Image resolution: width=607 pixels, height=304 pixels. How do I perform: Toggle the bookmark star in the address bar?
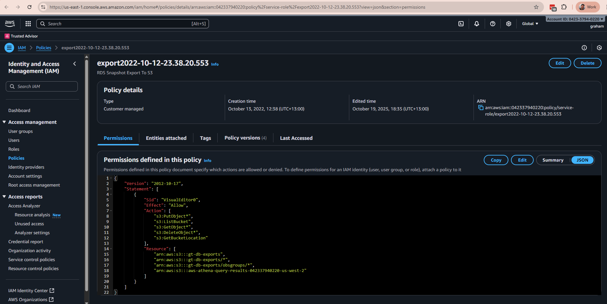[x=536, y=7]
